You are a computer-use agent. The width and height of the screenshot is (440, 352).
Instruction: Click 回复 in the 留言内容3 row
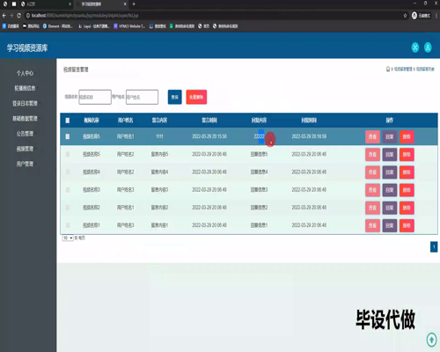390,190
